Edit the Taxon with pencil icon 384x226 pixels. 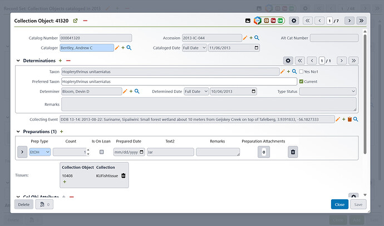[283, 71]
